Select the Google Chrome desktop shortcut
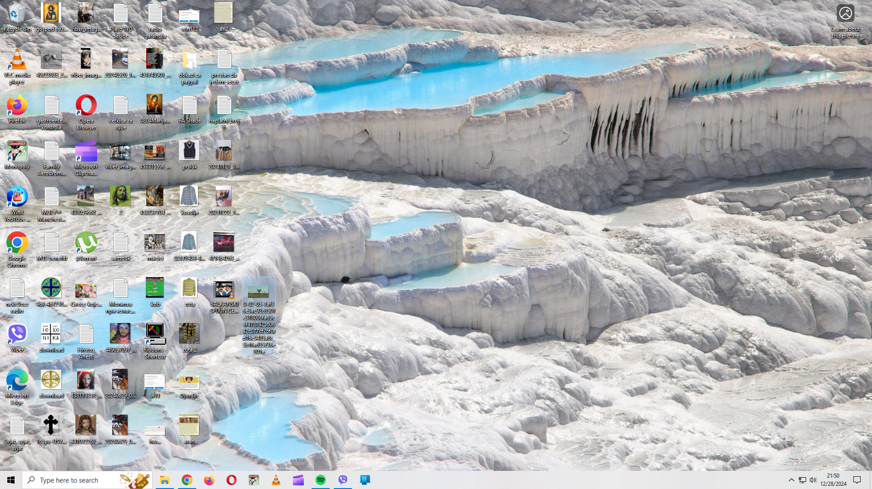The image size is (872, 489). click(x=17, y=250)
